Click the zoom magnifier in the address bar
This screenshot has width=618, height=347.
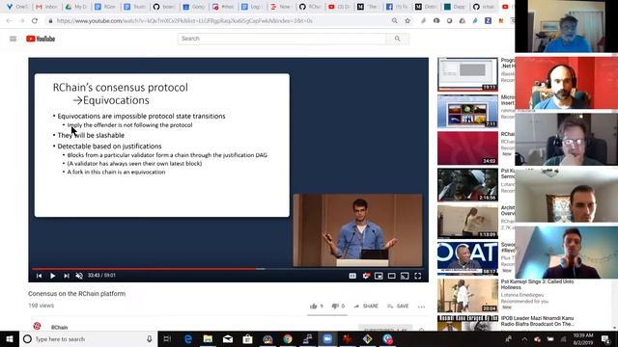[395, 20]
